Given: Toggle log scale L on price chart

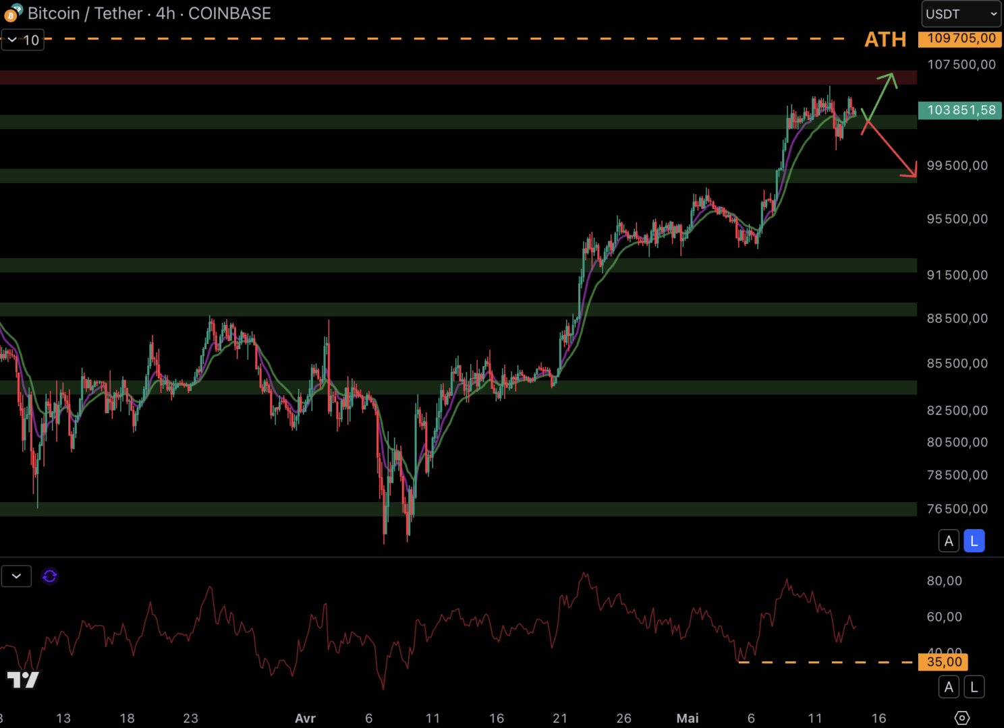Looking at the screenshot, I should [974, 541].
